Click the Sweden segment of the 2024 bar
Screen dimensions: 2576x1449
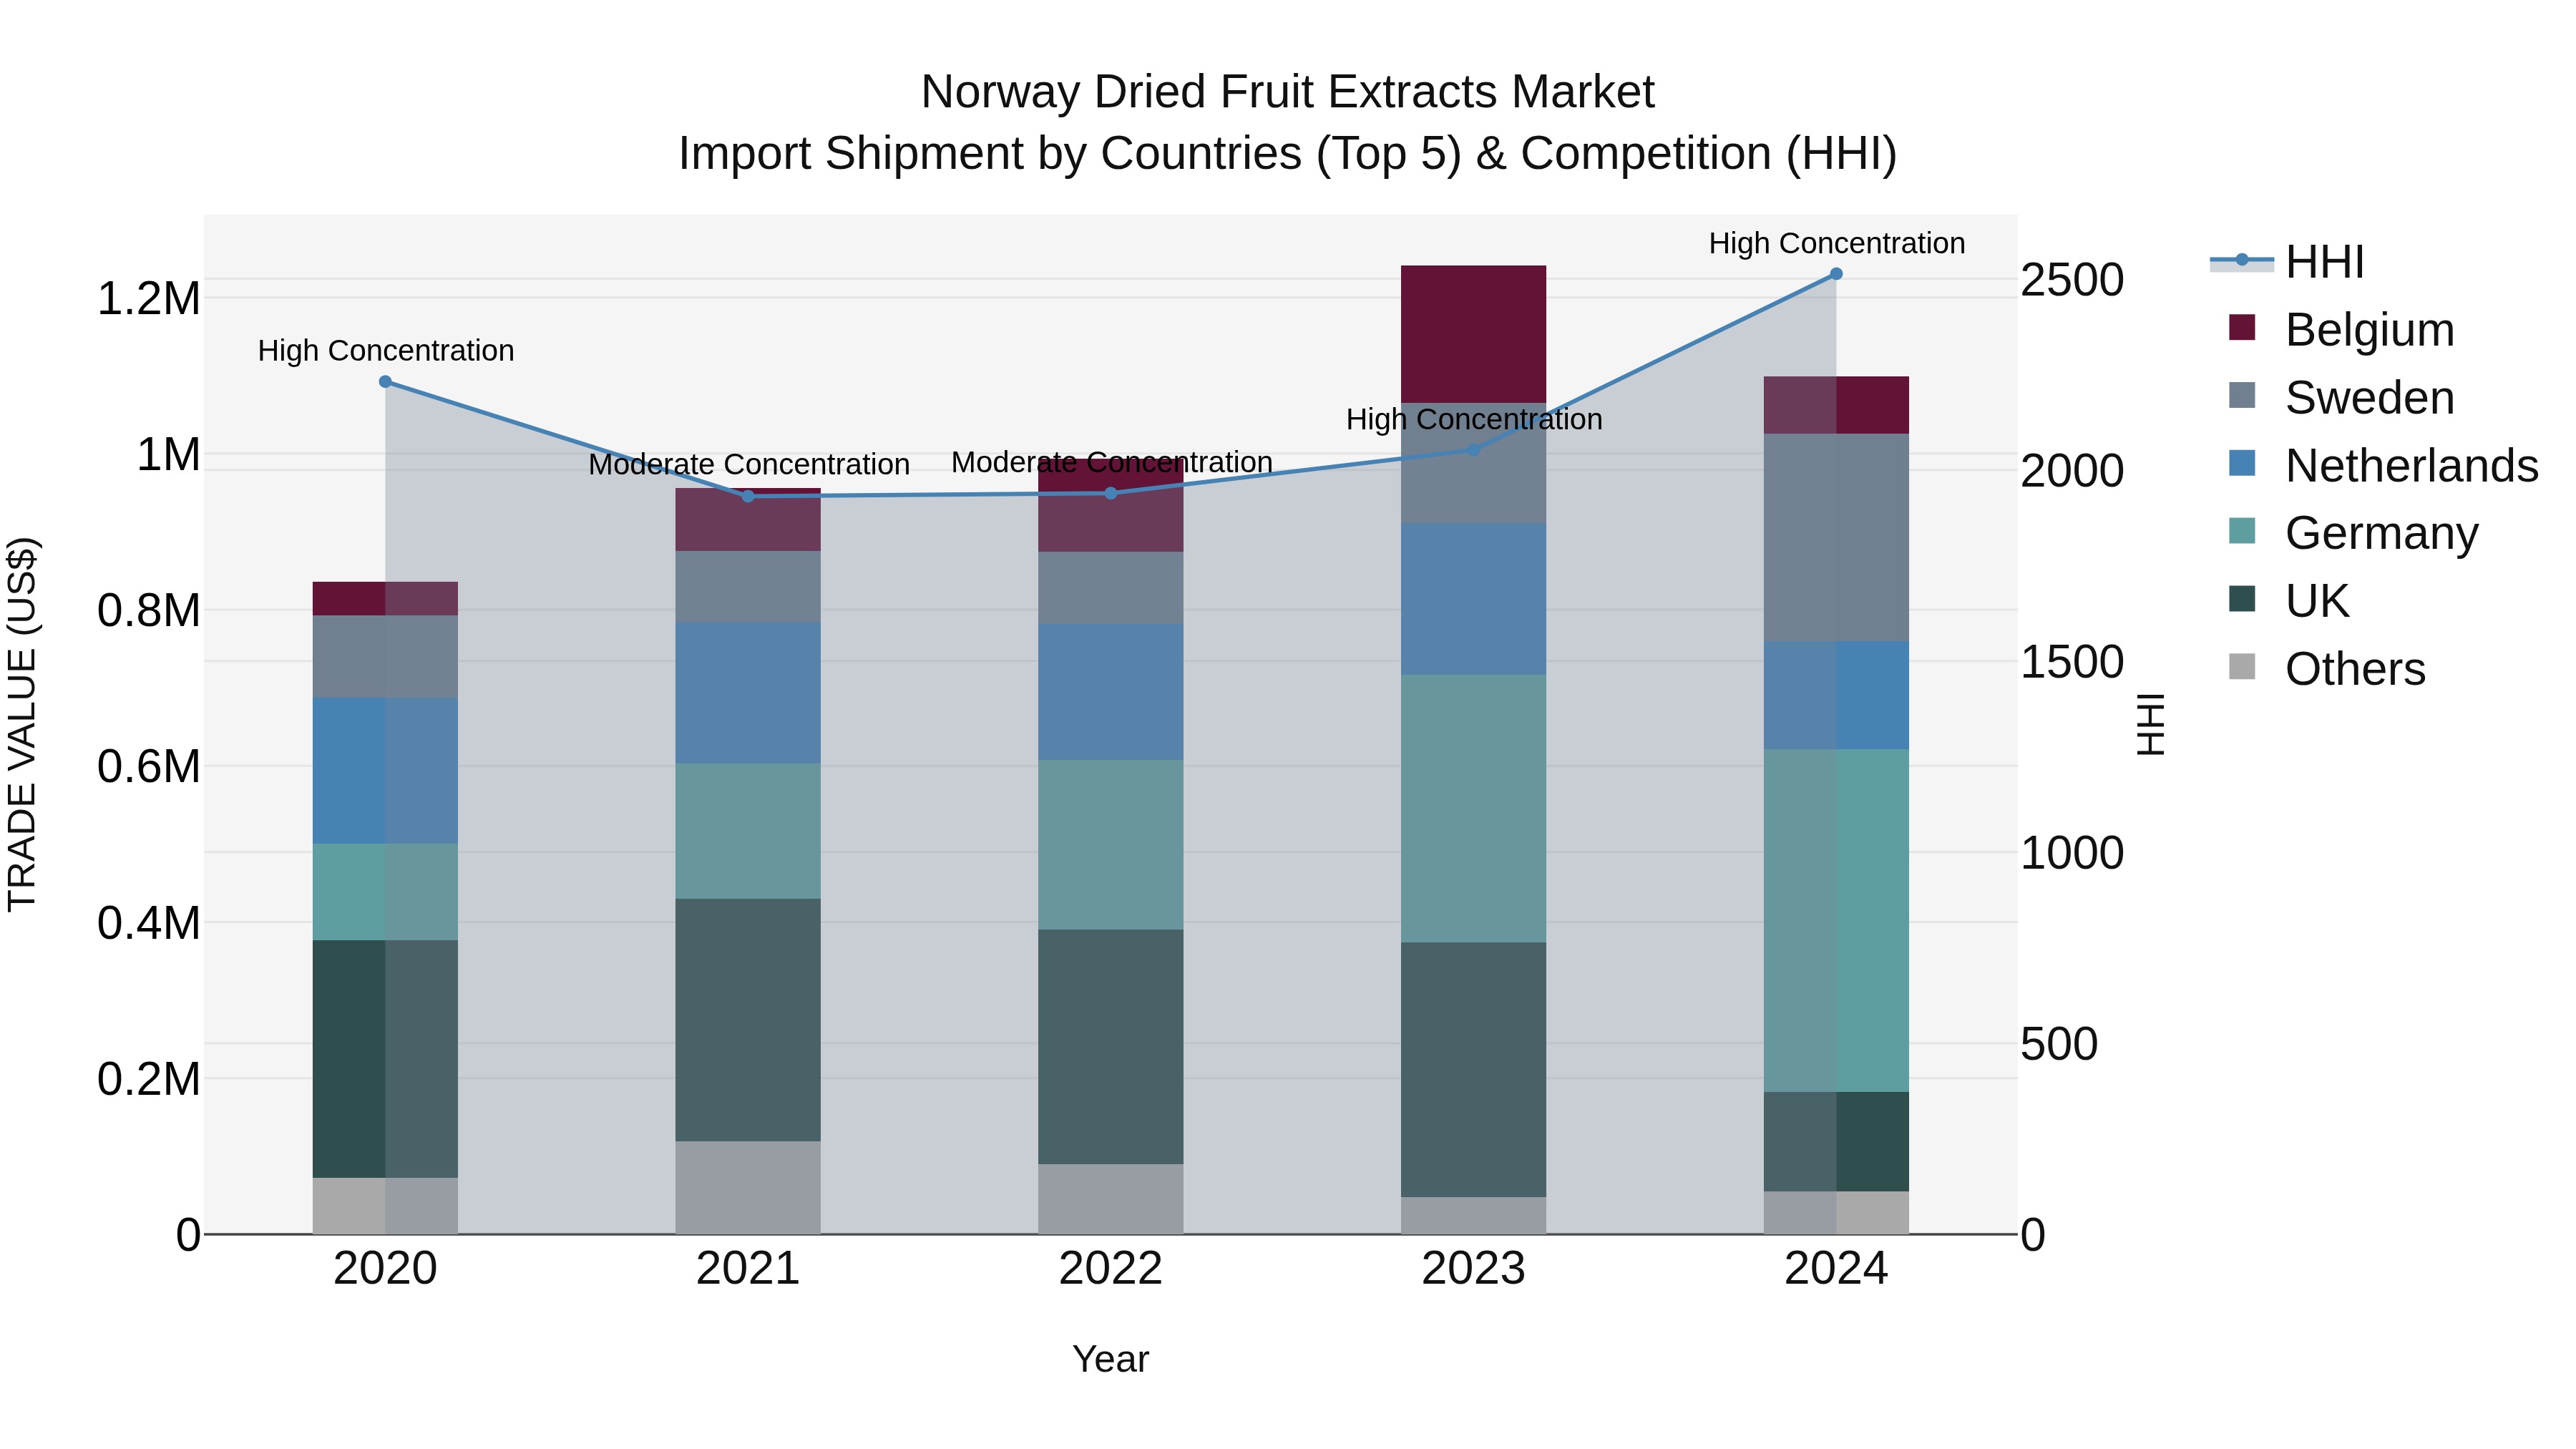pos(1836,538)
